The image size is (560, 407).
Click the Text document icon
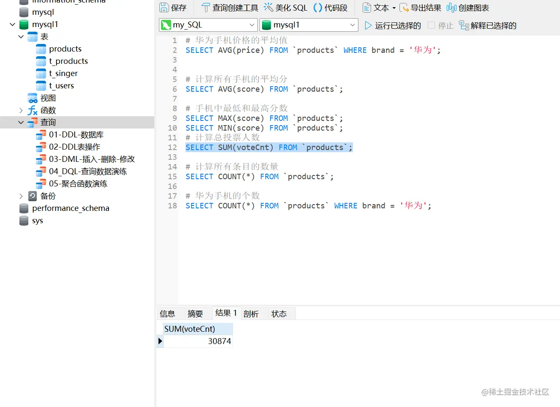pyautogui.click(x=367, y=8)
